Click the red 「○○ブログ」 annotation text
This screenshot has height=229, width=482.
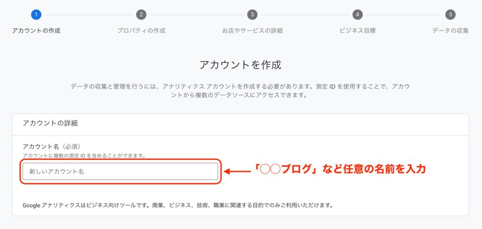339,169
